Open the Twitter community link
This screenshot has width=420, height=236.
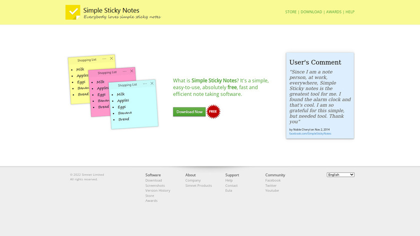coord(271,185)
